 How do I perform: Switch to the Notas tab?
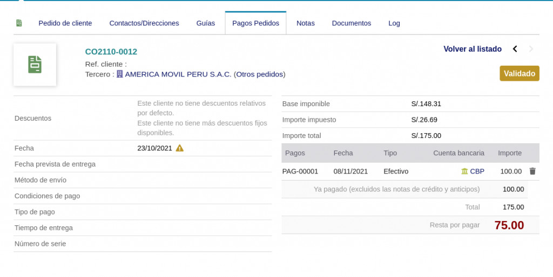306,23
